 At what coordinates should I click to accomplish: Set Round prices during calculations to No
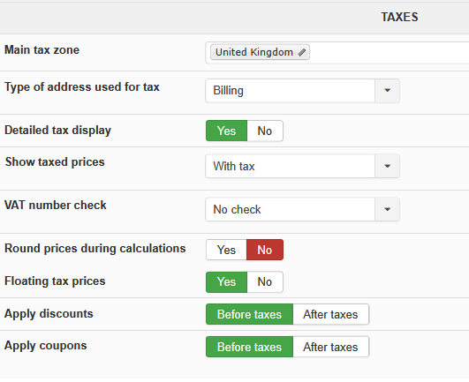[x=265, y=250]
